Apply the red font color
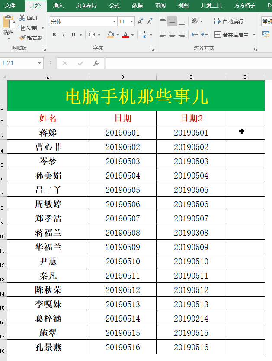 tap(125, 35)
